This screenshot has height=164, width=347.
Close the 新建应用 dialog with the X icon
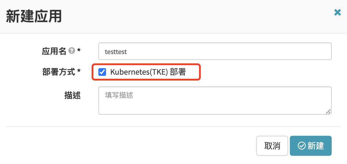(x=338, y=12)
